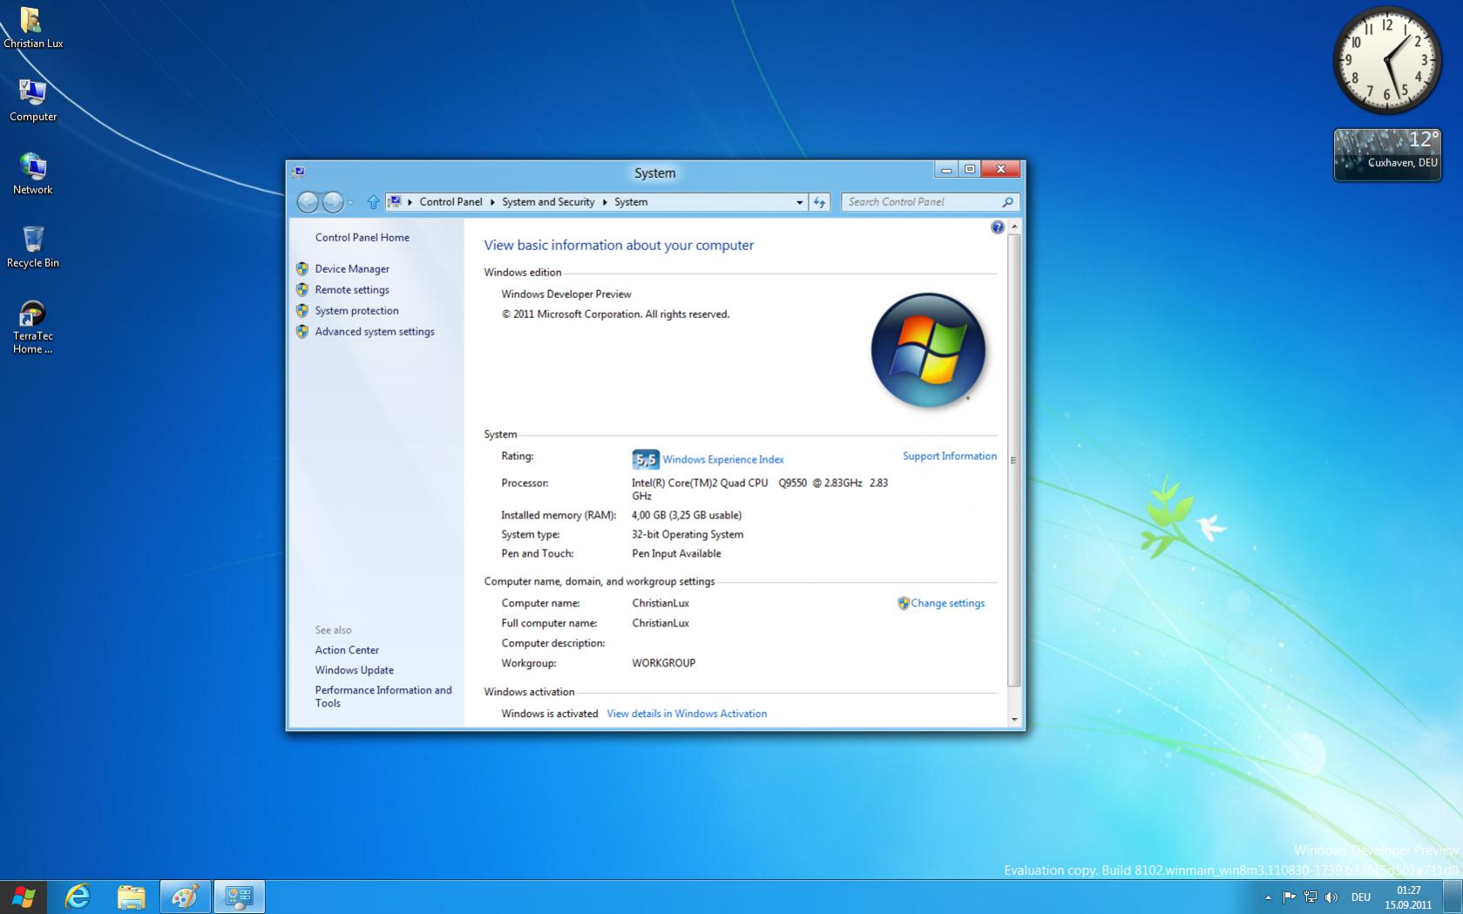Go up one level with up arrow

point(373,202)
